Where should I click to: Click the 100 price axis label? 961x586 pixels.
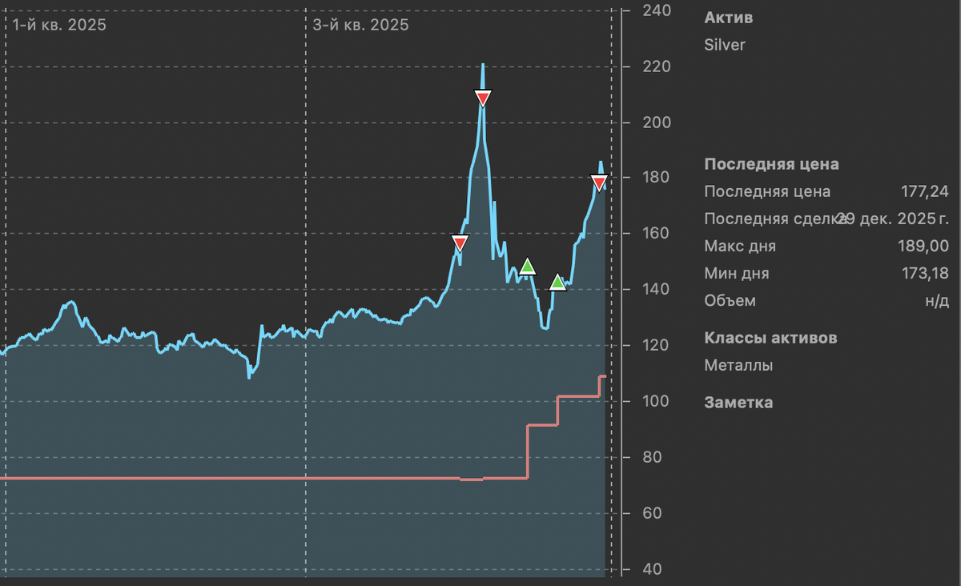click(x=656, y=401)
